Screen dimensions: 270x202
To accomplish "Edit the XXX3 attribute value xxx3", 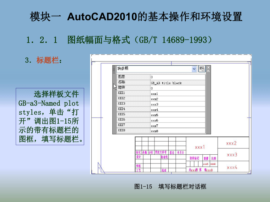I will pos(178,104).
